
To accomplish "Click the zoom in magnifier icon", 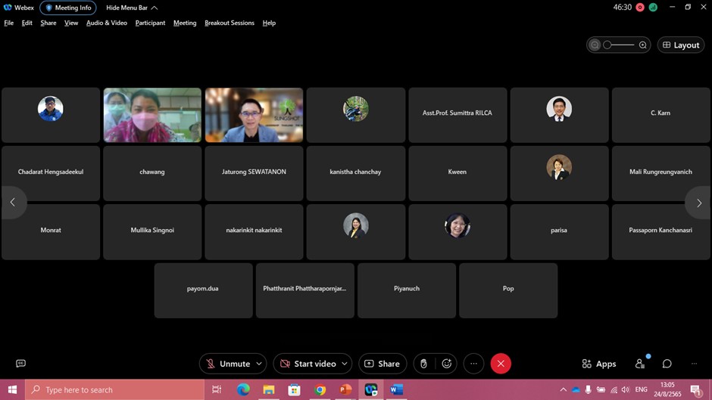I will 643,45.
